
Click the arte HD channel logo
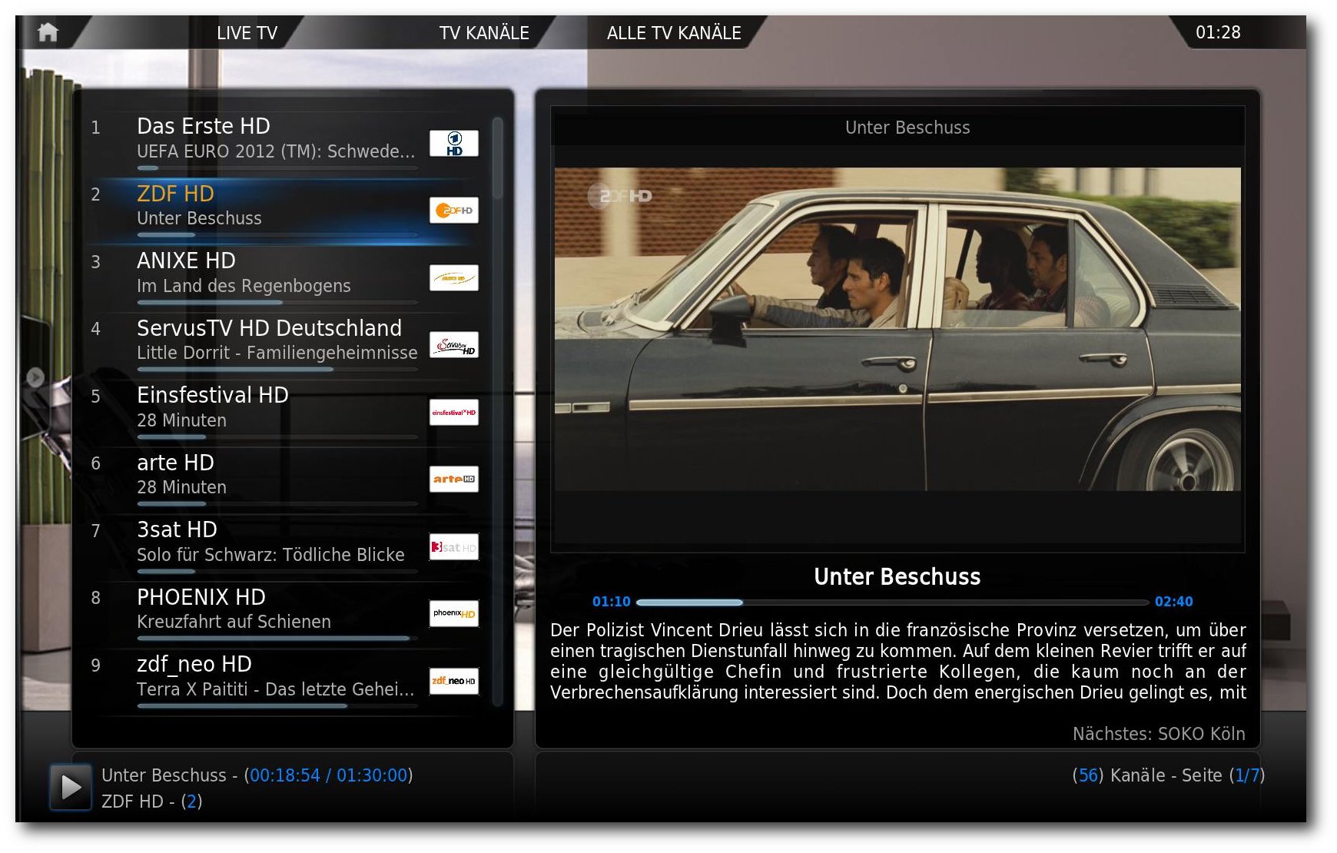(x=453, y=479)
